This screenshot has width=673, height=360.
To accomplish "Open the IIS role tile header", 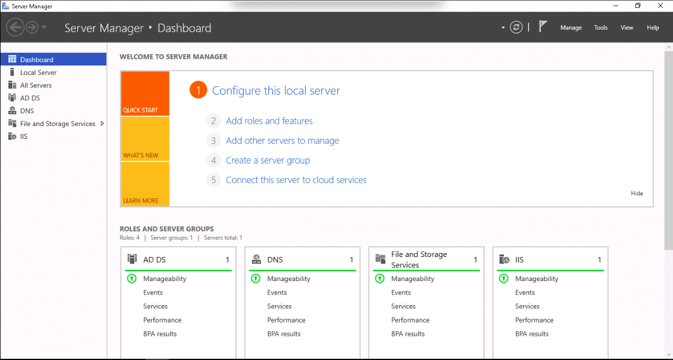I will [x=551, y=260].
